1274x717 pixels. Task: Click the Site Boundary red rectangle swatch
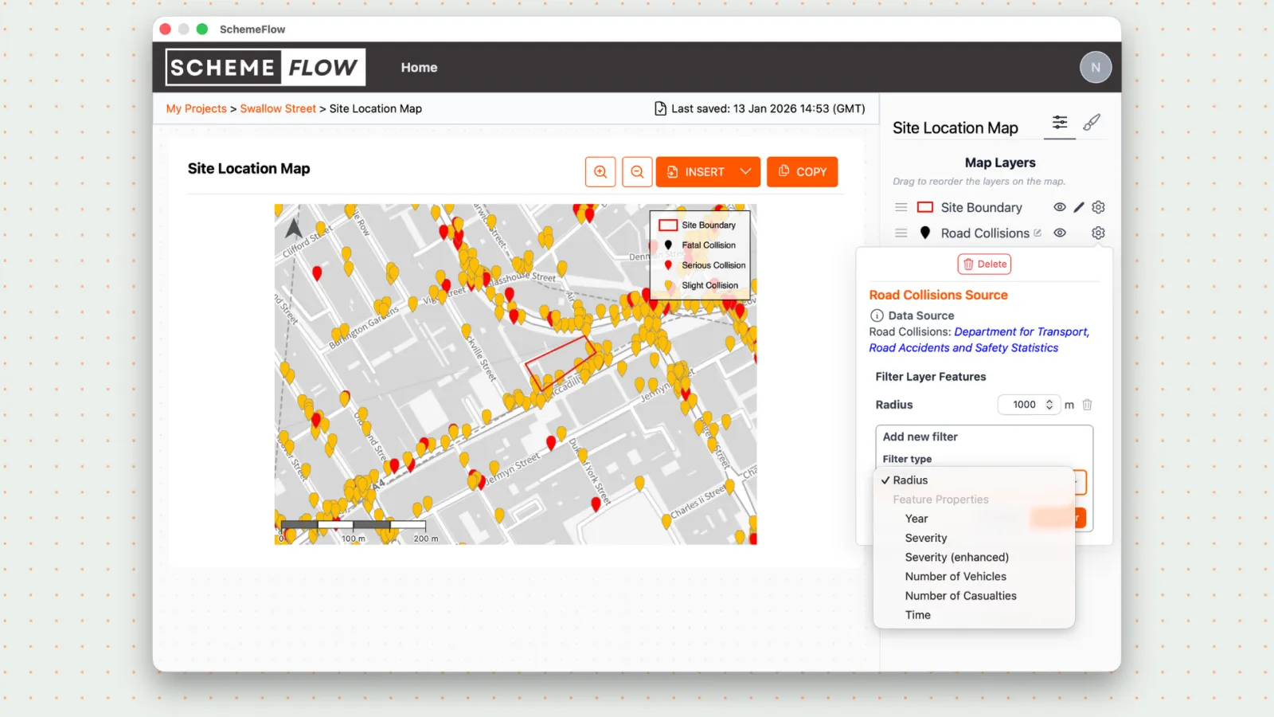pyautogui.click(x=925, y=207)
